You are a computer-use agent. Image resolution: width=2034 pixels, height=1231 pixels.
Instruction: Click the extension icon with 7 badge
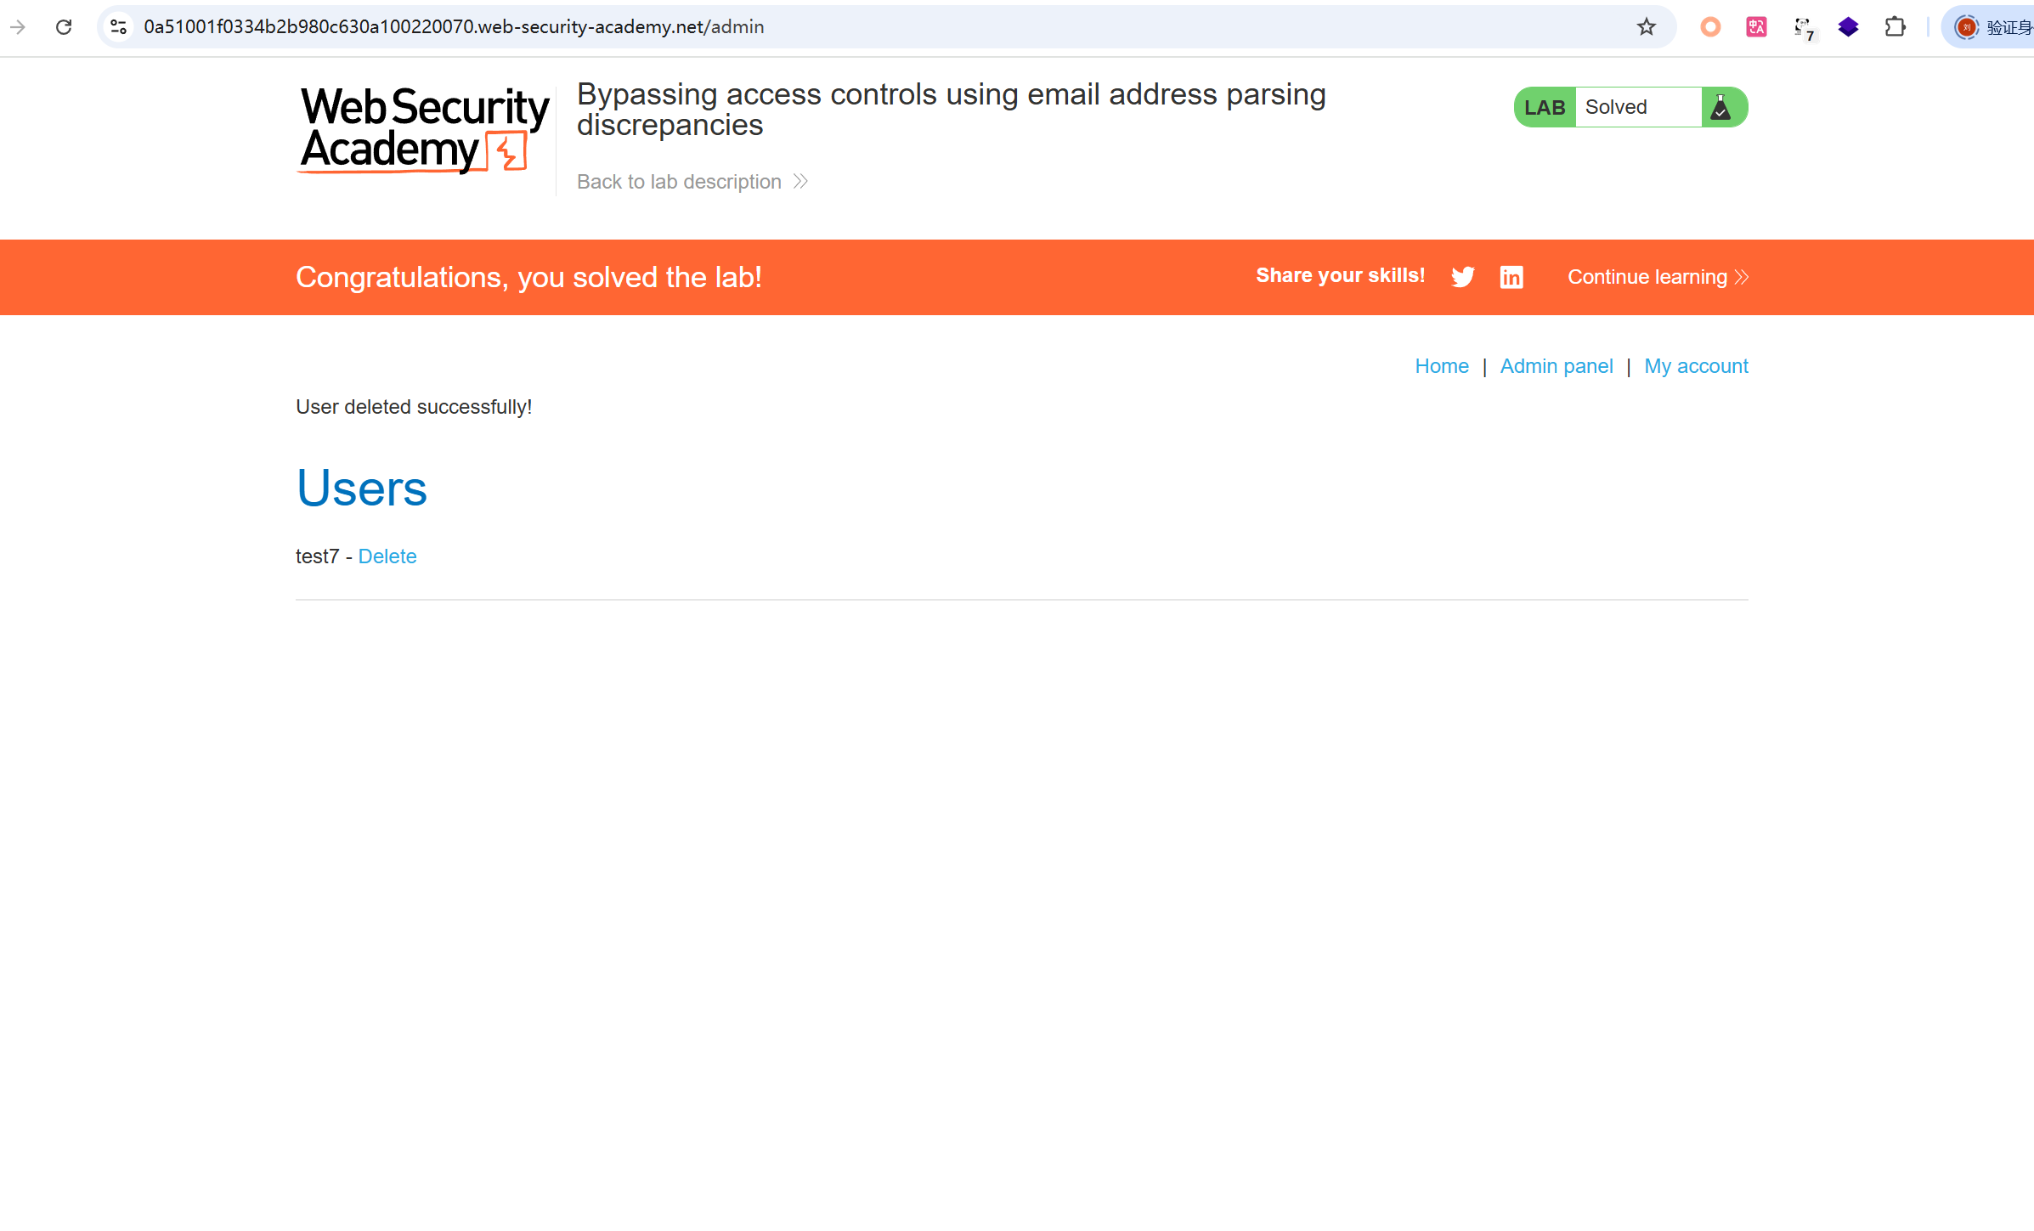1803,28
